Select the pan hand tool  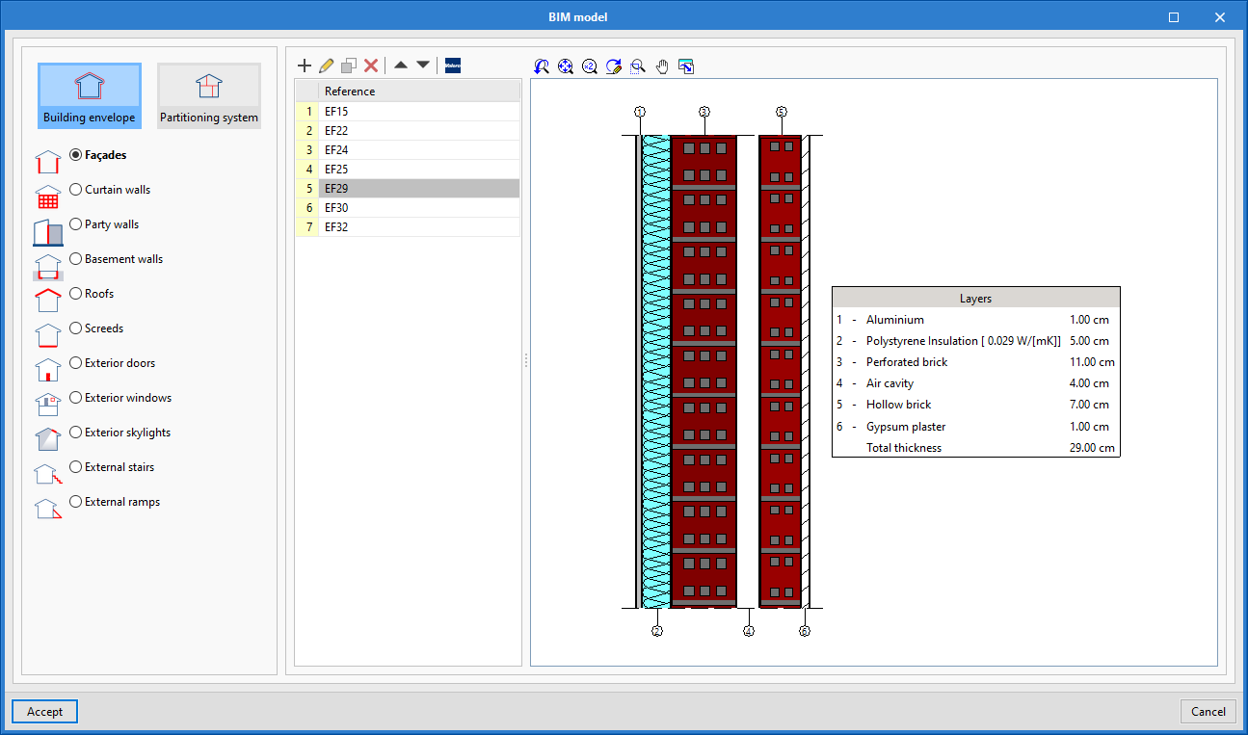click(x=662, y=66)
